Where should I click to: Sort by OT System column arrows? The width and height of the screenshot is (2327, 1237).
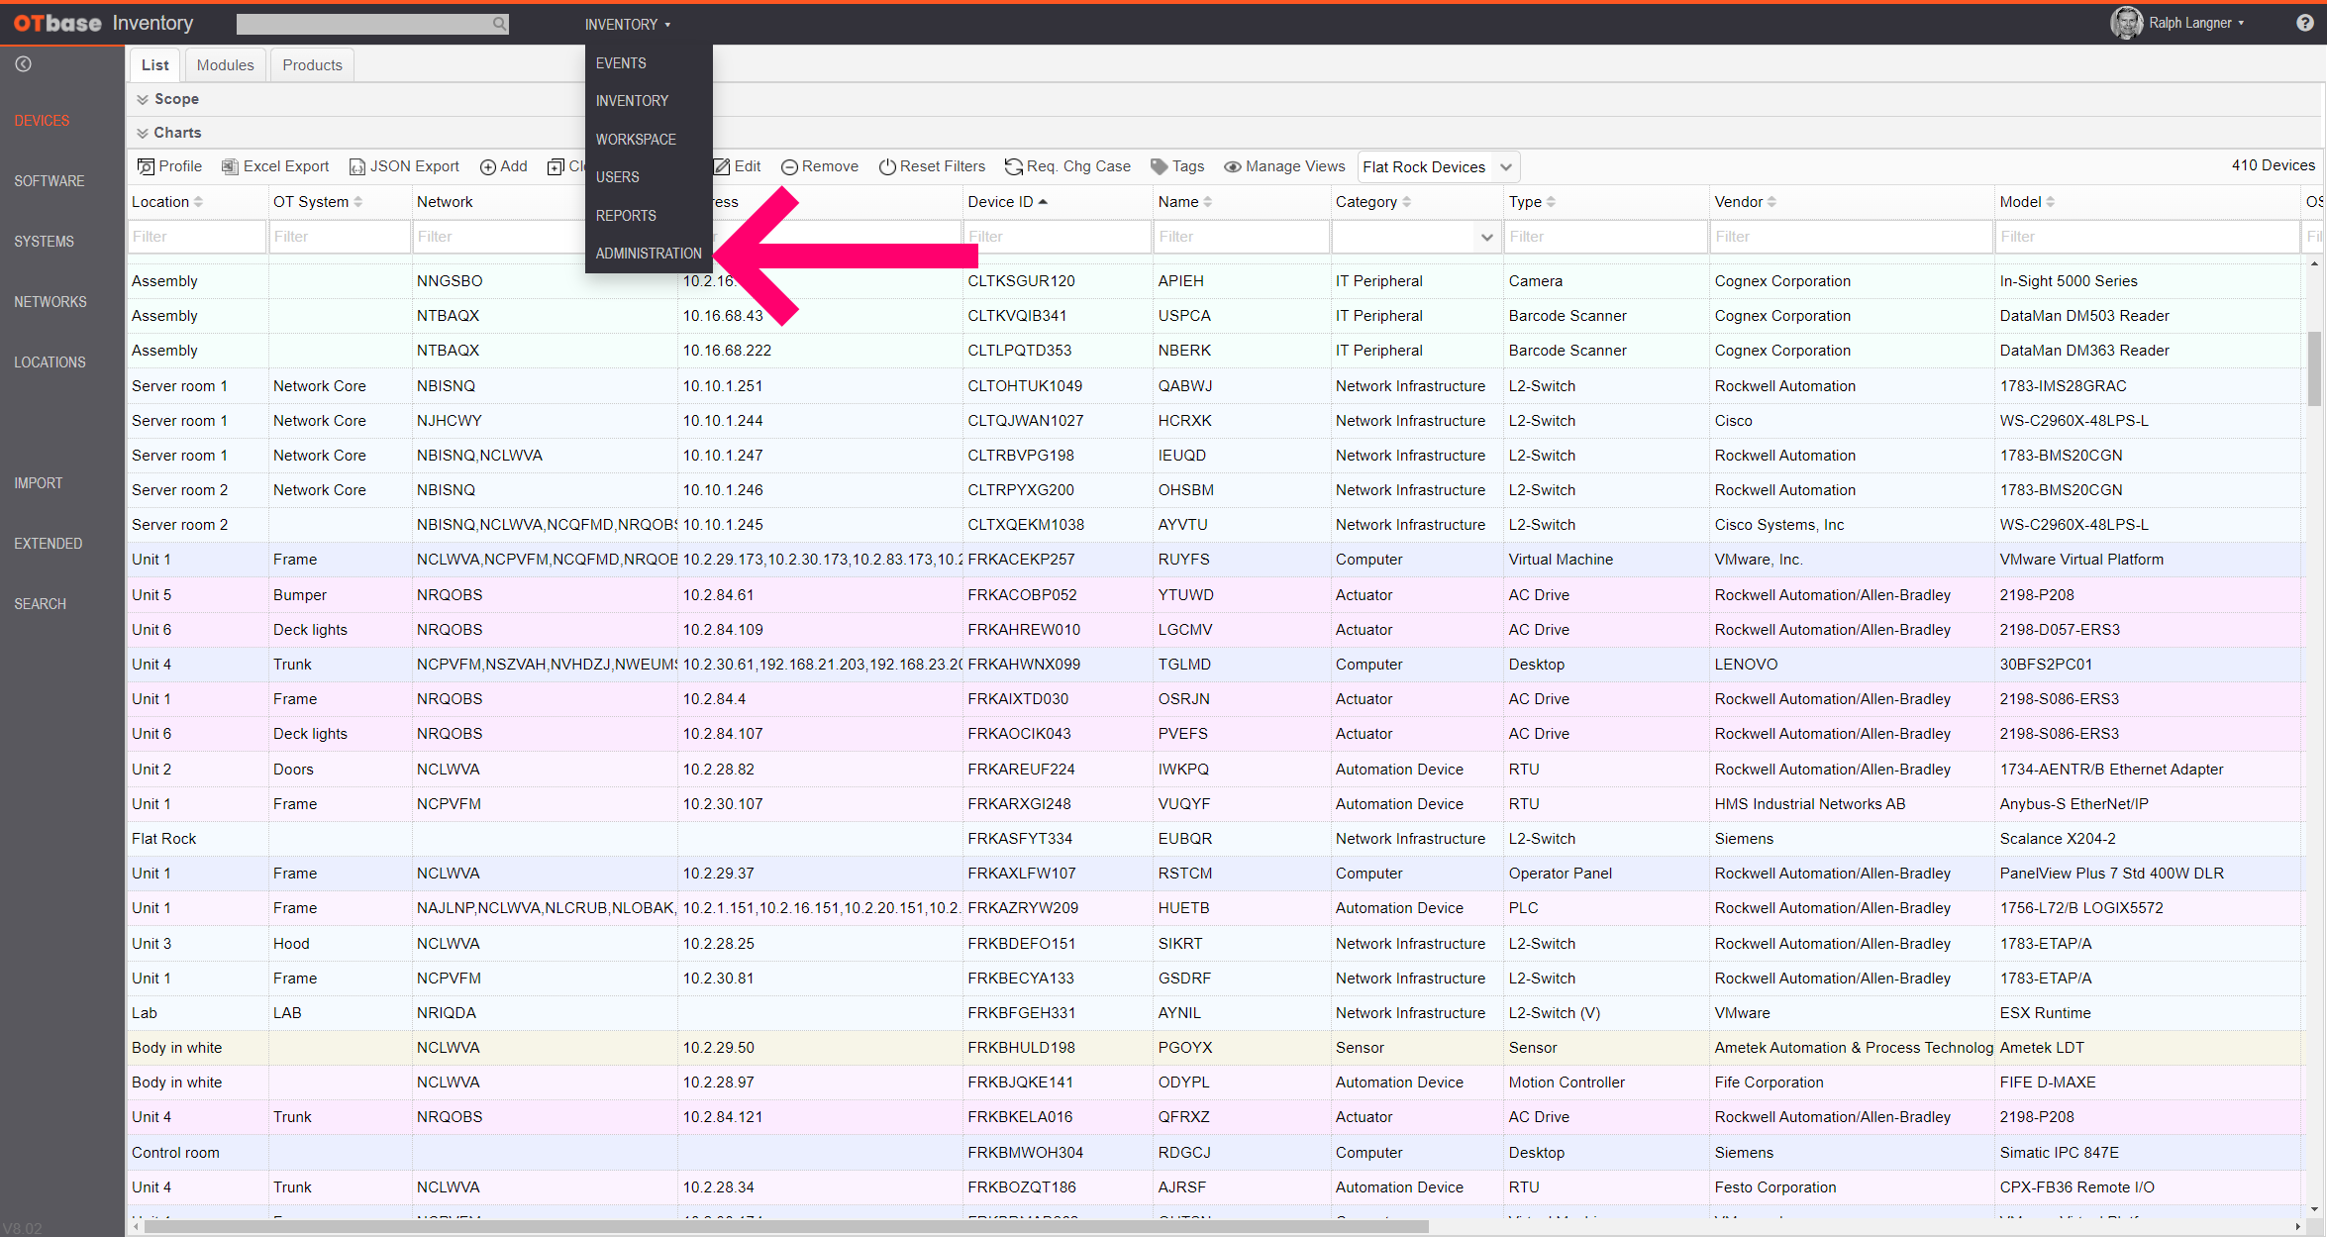click(x=357, y=202)
